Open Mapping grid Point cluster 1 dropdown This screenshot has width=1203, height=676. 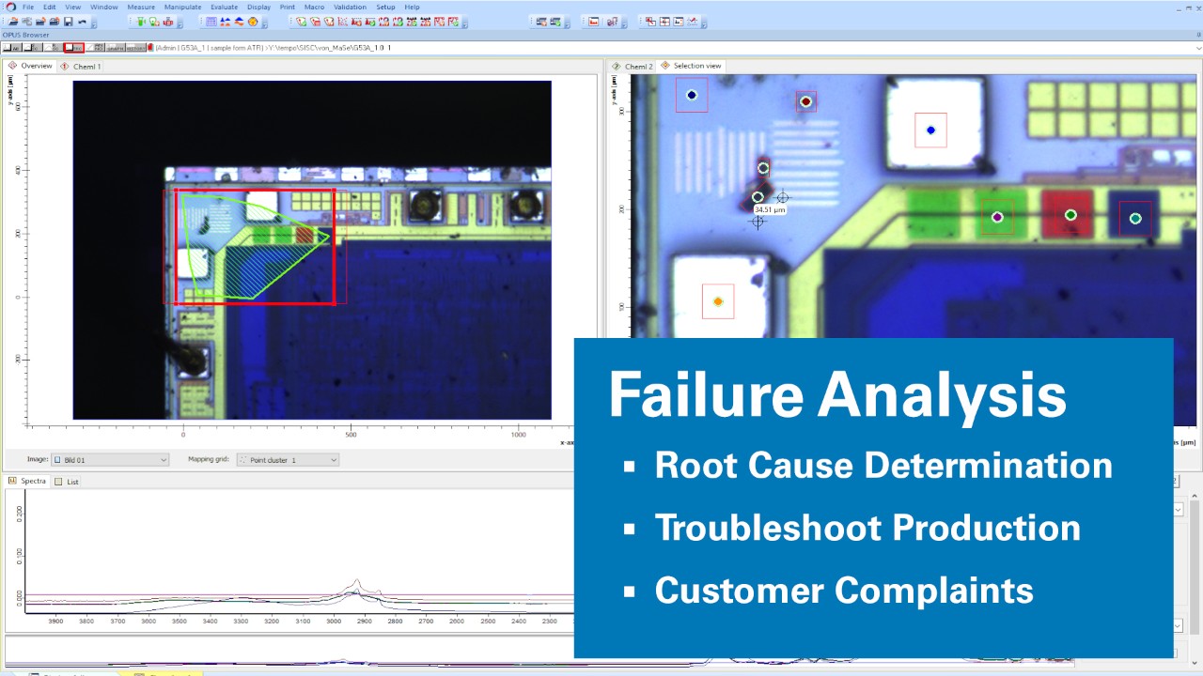(288, 460)
